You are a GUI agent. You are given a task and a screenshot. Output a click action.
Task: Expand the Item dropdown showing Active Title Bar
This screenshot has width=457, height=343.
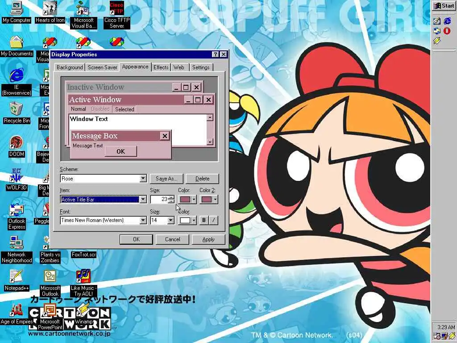(x=143, y=200)
